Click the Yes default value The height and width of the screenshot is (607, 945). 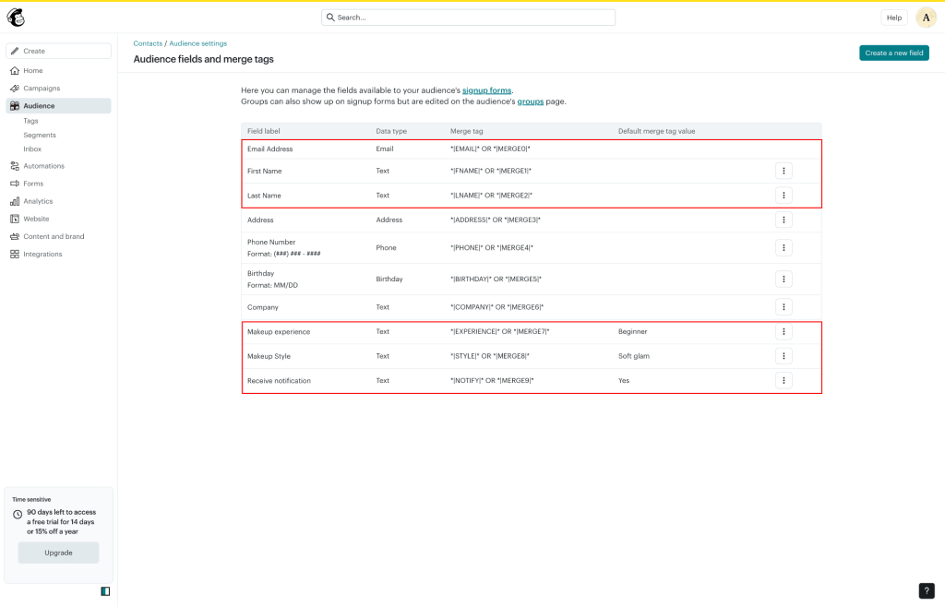(624, 381)
